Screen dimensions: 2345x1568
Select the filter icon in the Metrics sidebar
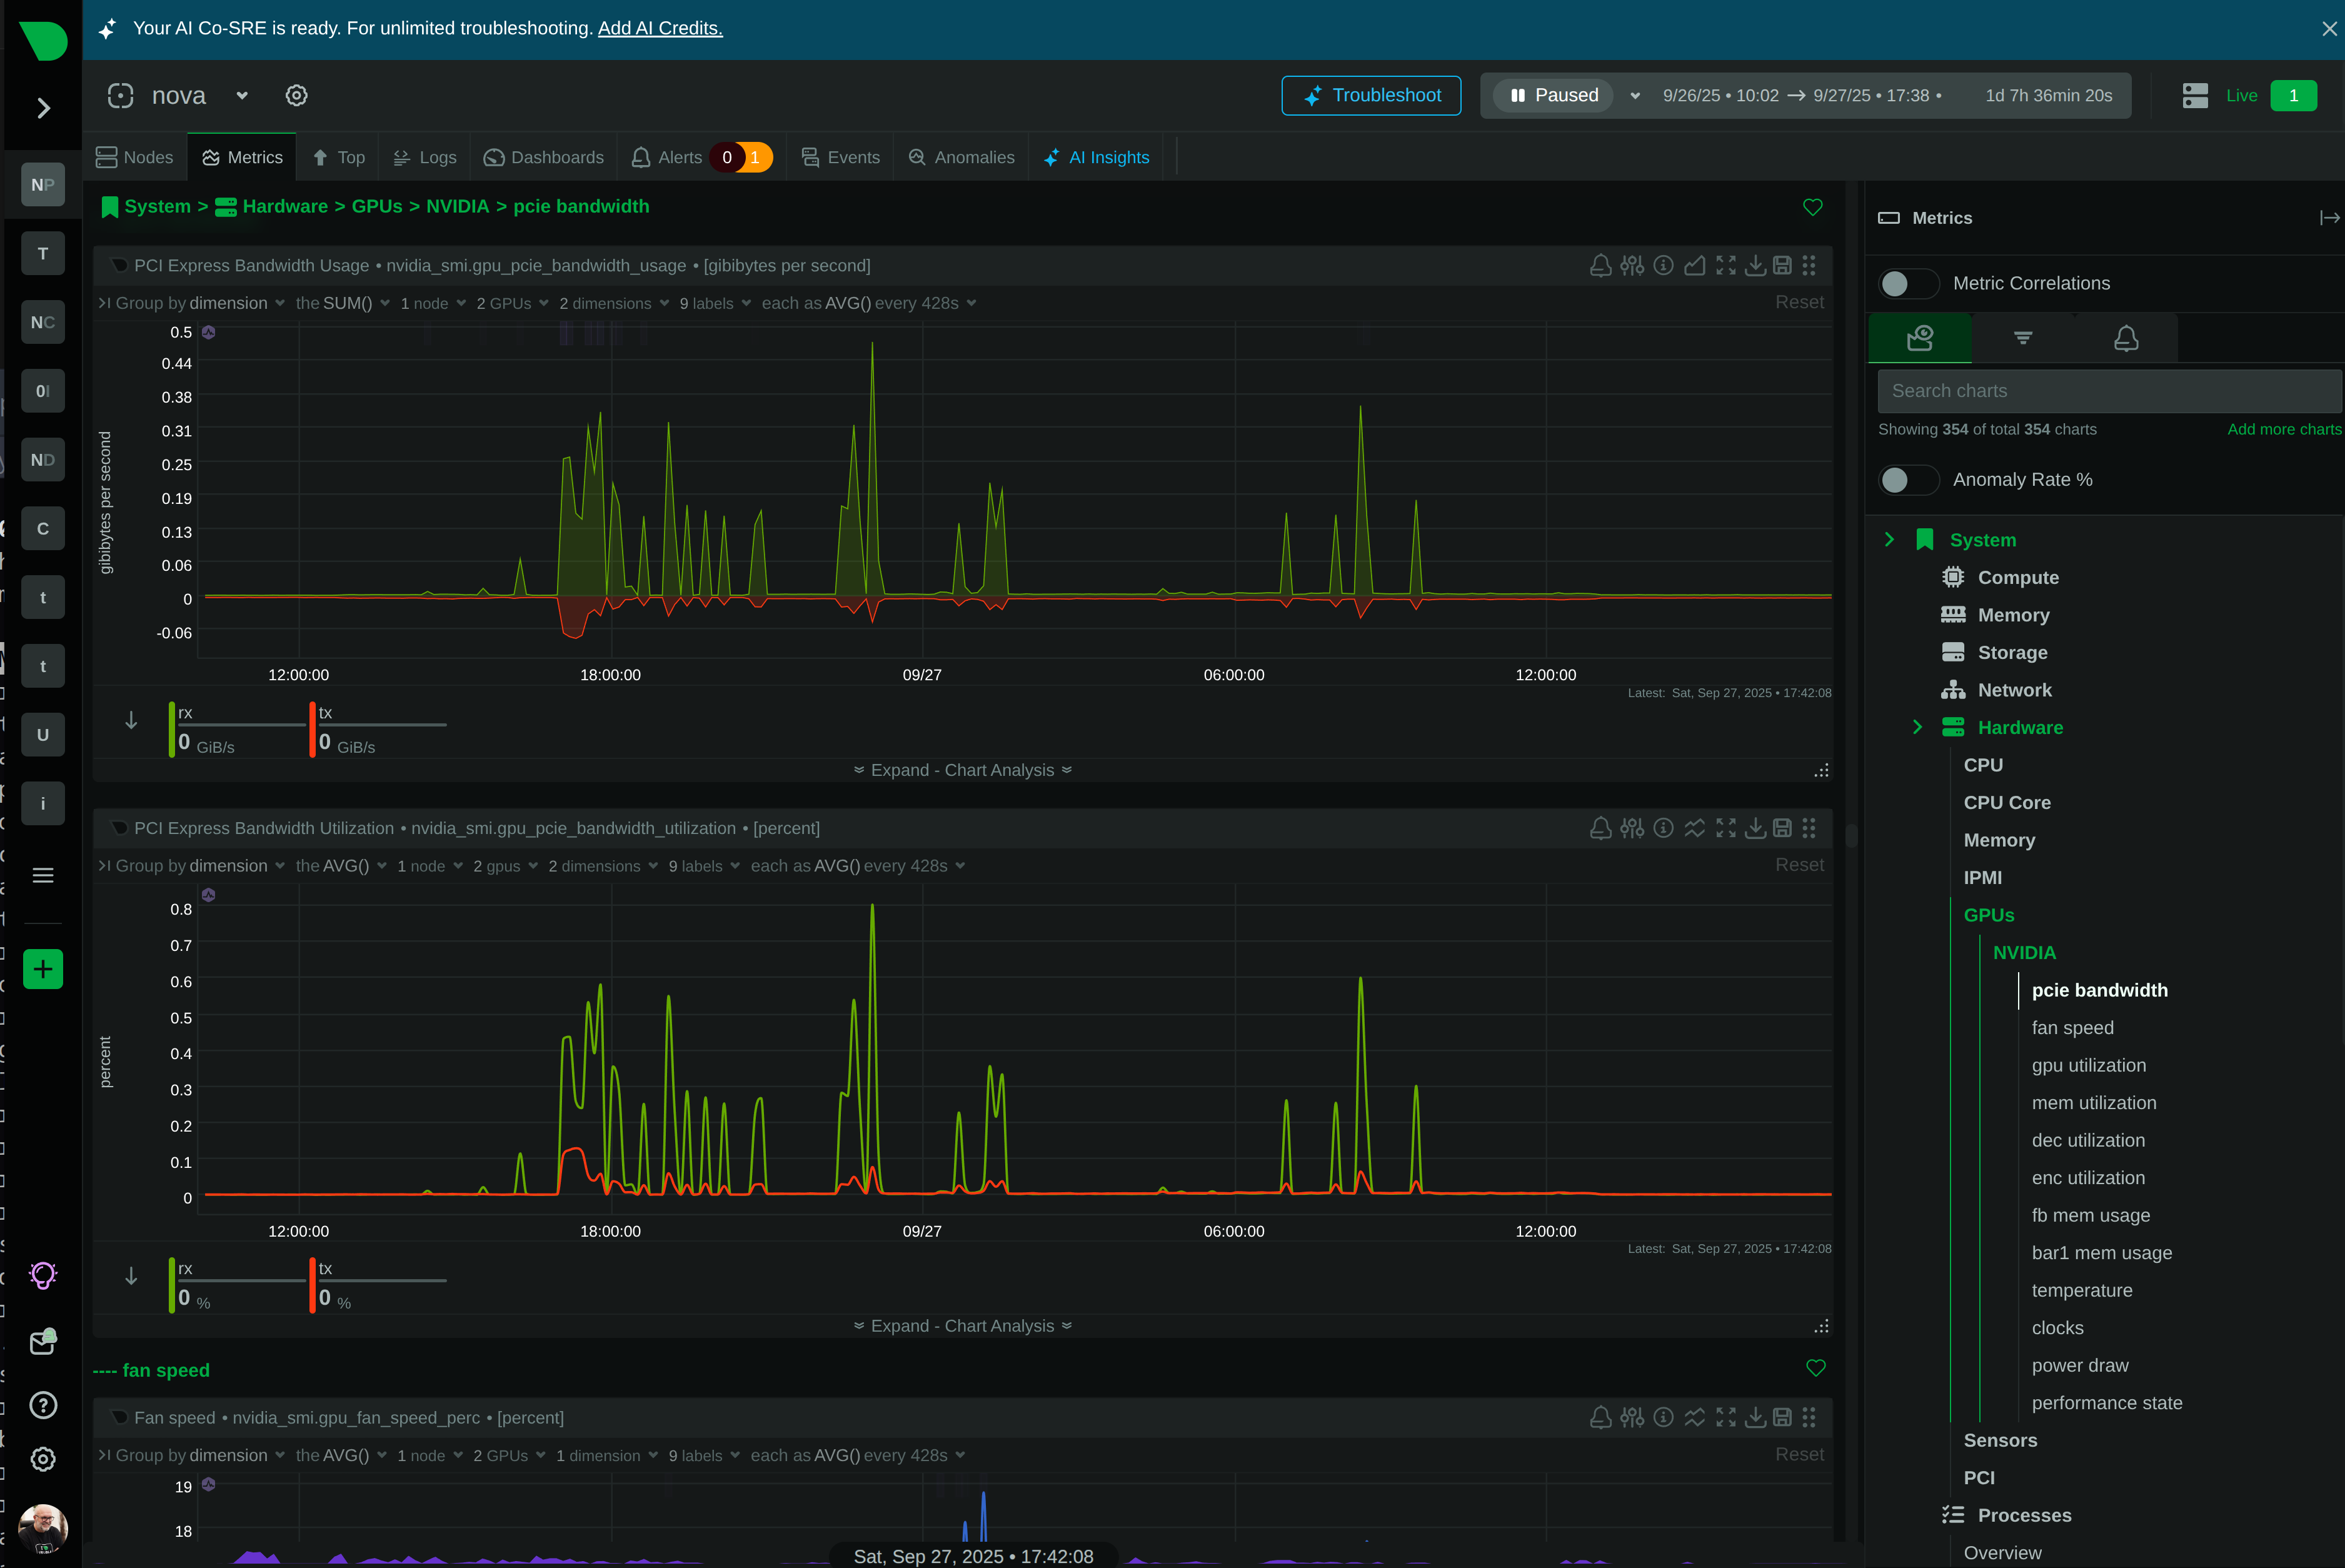2023,337
